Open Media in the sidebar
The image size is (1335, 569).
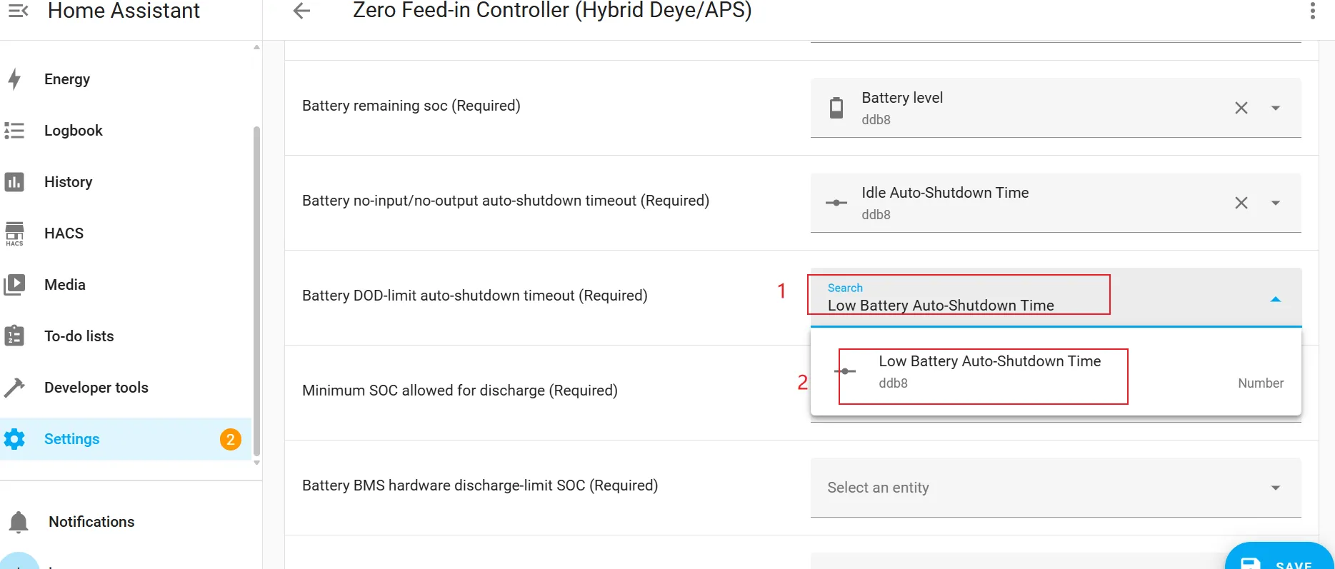coord(126,285)
